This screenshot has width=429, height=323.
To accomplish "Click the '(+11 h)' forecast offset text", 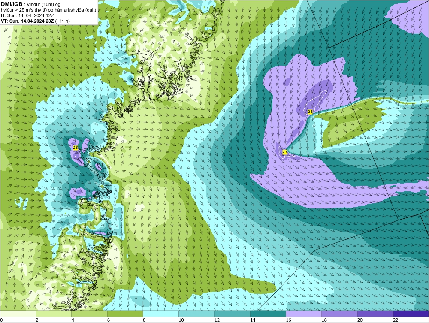I will pyautogui.click(x=62, y=21).
